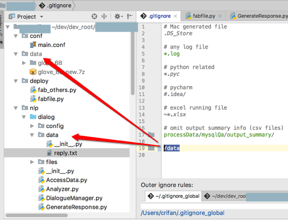Click line number 20 in the gutter
The image size is (288, 220).
(x=142, y=155)
